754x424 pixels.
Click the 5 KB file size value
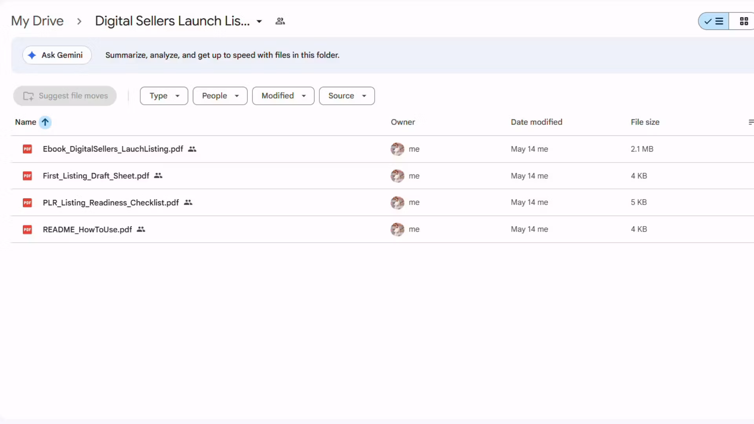tap(639, 202)
